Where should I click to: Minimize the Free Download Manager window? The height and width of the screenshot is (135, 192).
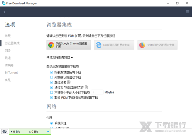(x=168, y=3)
